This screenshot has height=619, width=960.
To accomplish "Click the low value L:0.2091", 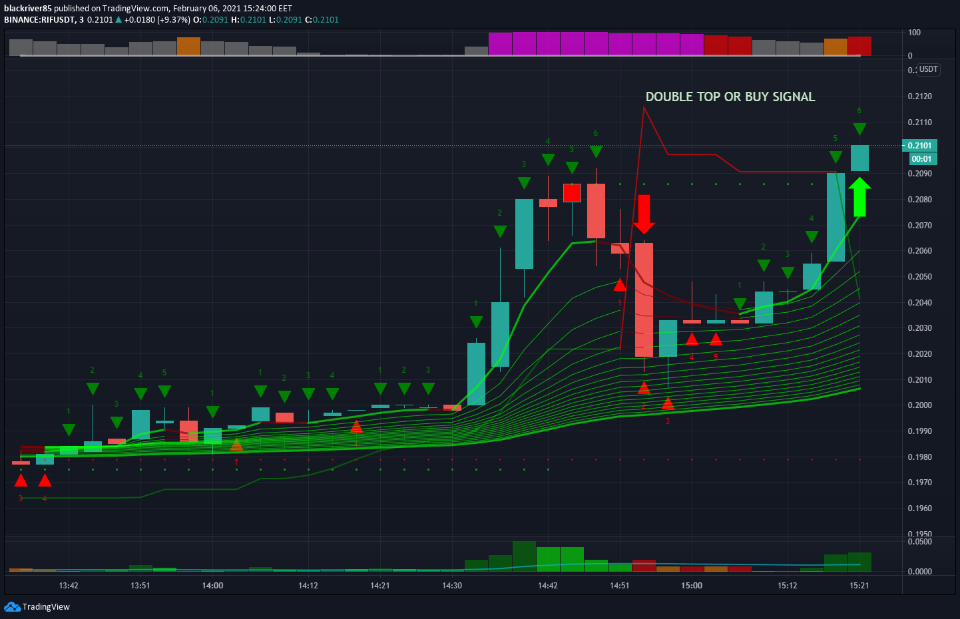I will pos(286,20).
